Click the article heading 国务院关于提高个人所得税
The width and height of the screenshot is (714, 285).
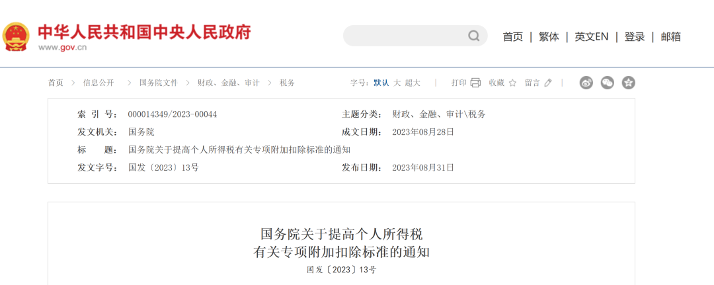coord(342,235)
